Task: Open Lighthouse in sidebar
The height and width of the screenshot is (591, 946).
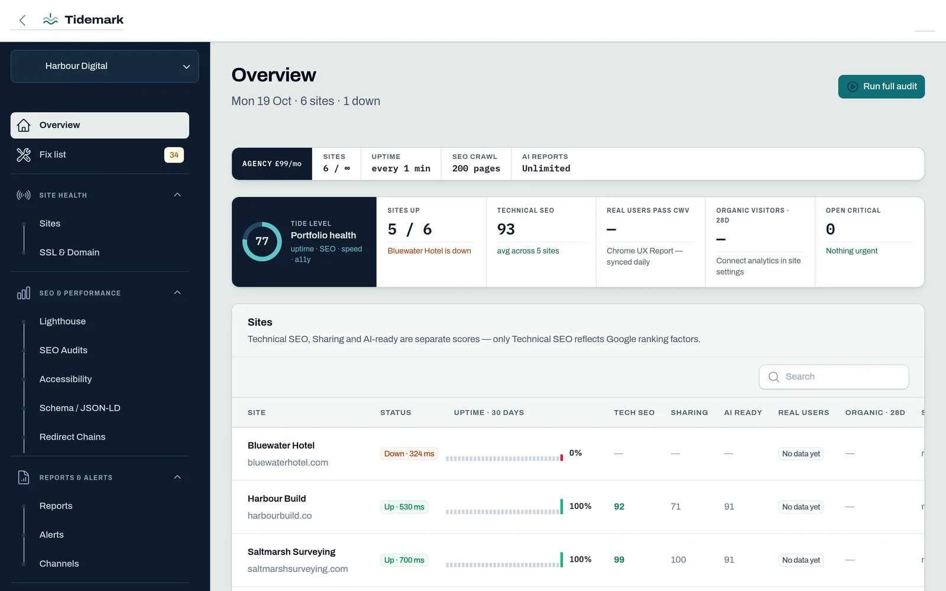Action: click(62, 322)
